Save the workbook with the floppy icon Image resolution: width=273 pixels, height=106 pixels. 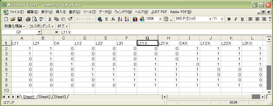(20, 19)
